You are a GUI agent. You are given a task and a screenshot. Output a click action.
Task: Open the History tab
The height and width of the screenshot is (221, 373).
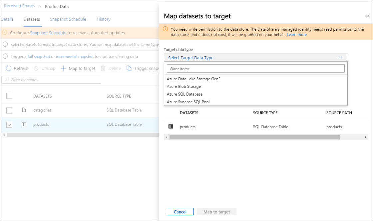click(x=104, y=19)
